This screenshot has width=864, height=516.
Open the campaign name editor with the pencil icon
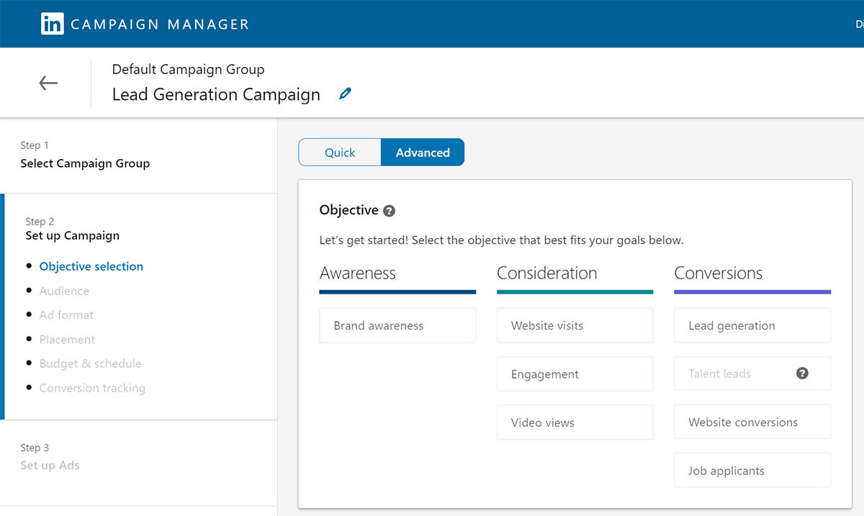pos(344,93)
